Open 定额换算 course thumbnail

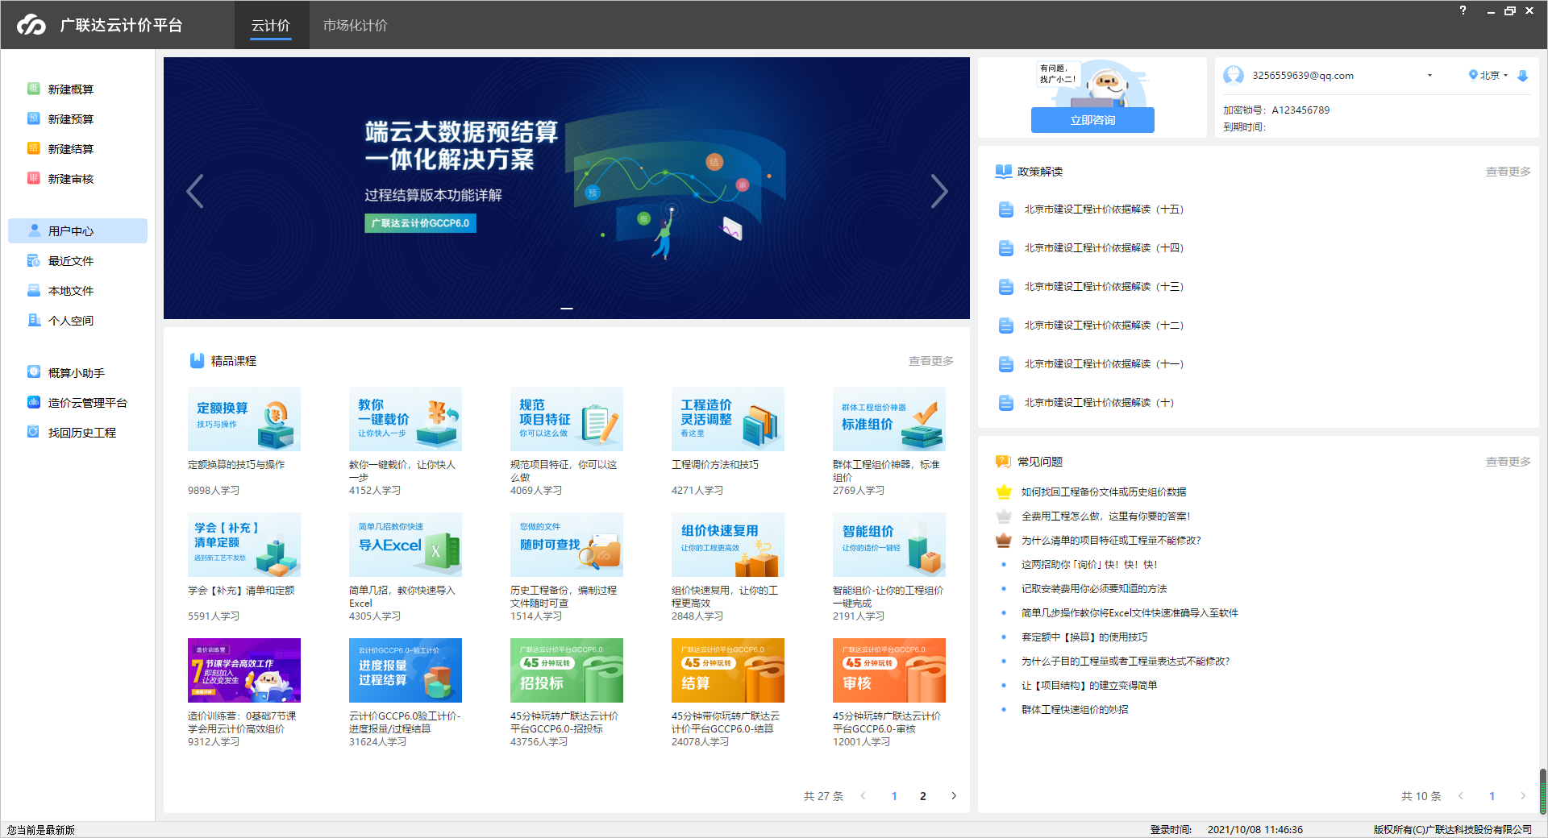244,419
